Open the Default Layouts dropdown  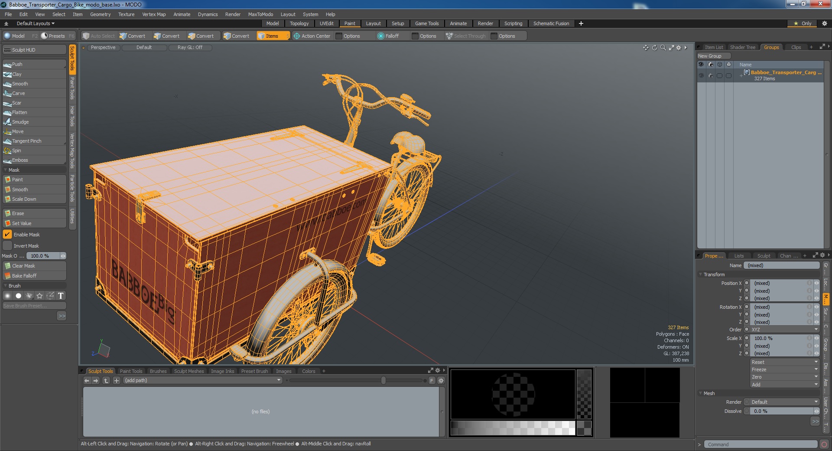(36, 23)
